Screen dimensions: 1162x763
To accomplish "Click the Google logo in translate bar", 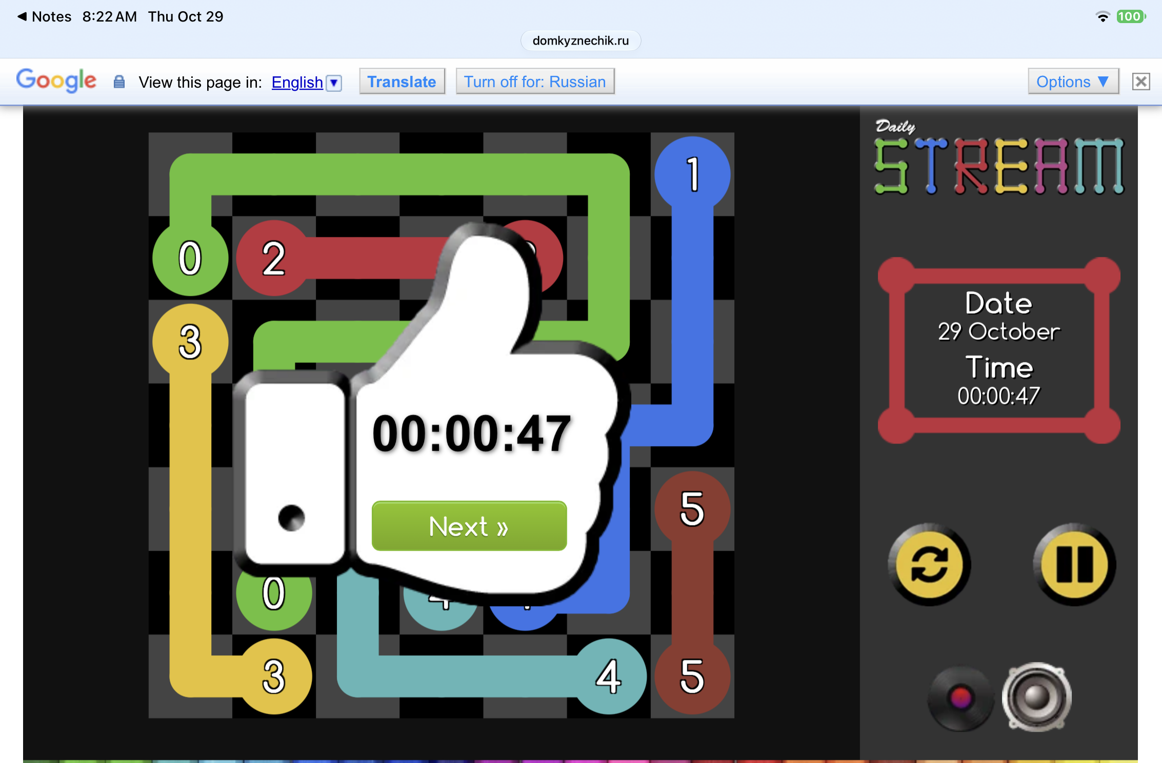I will [x=56, y=81].
